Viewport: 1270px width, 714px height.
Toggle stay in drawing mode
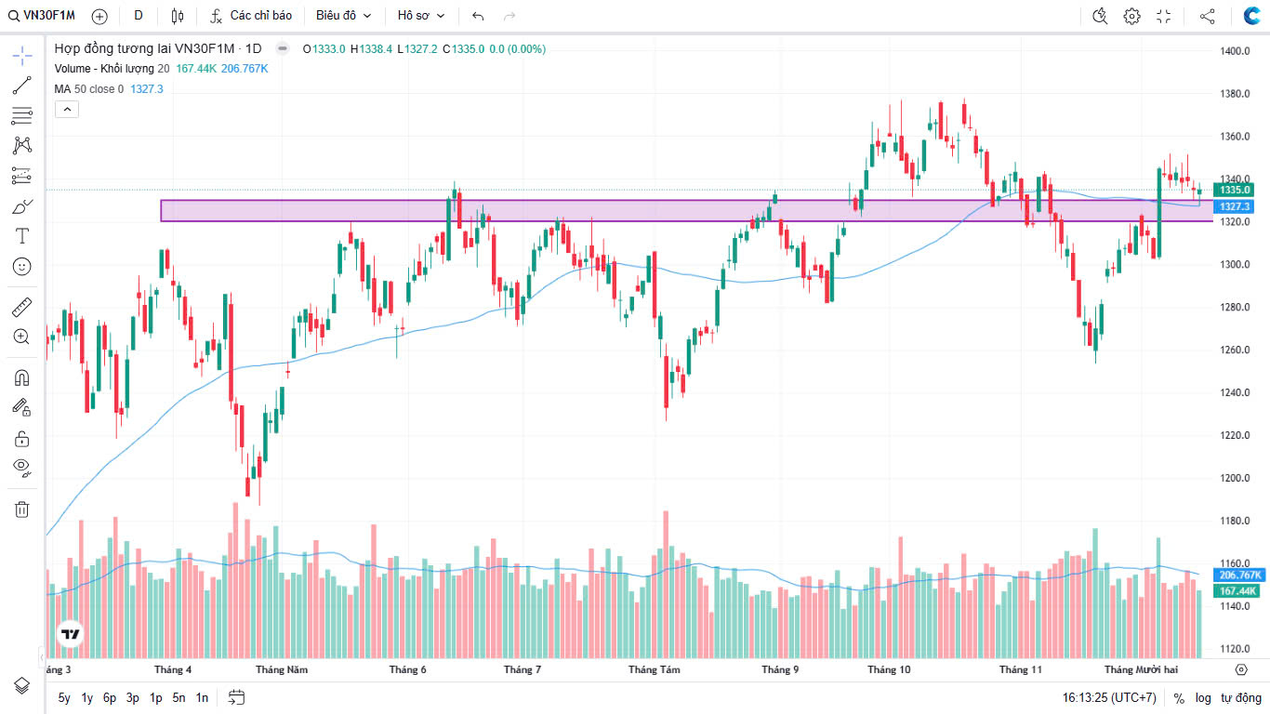tap(22, 406)
